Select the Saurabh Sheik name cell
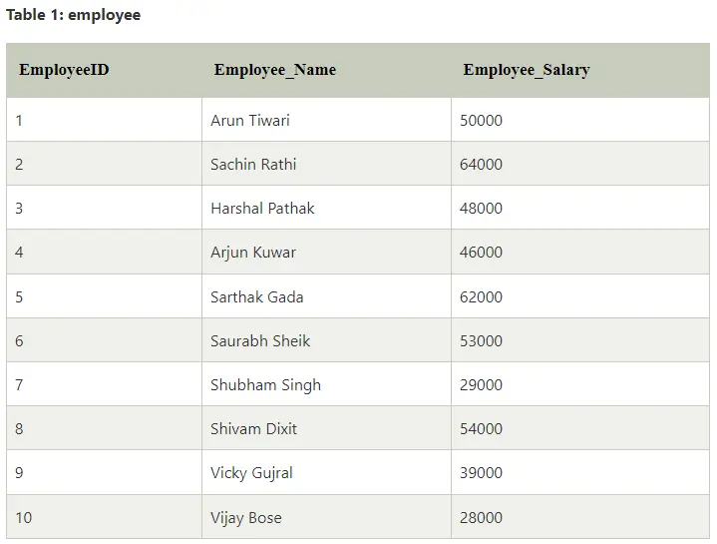The image size is (717, 544). tap(326, 340)
